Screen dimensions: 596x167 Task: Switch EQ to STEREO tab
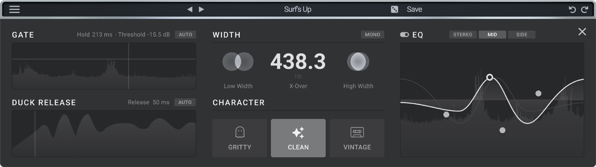pos(463,35)
